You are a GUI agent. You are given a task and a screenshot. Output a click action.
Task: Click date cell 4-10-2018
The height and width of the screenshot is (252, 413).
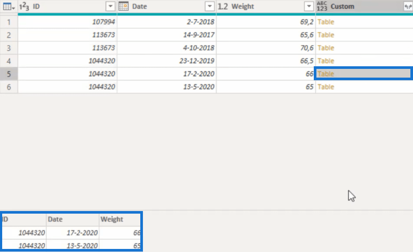(x=167, y=48)
